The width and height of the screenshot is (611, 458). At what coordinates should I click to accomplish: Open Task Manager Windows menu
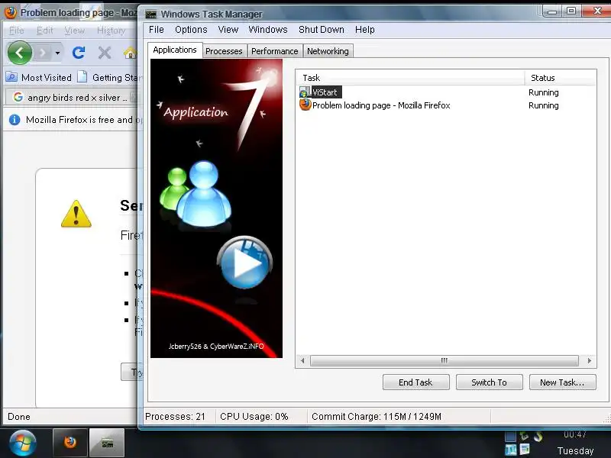click(x=268, y=30)
